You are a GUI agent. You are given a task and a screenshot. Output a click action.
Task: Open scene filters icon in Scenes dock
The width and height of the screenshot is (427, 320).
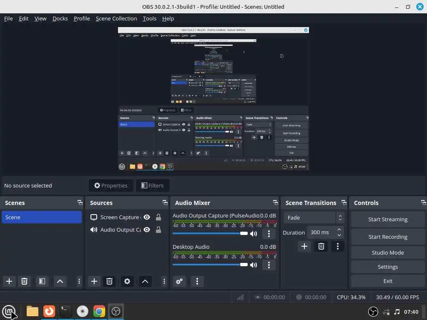42,281
